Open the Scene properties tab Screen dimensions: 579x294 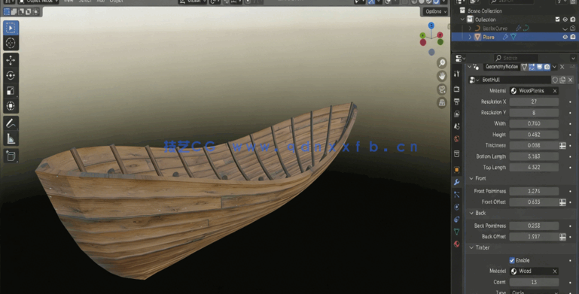(x=457, y=126)
